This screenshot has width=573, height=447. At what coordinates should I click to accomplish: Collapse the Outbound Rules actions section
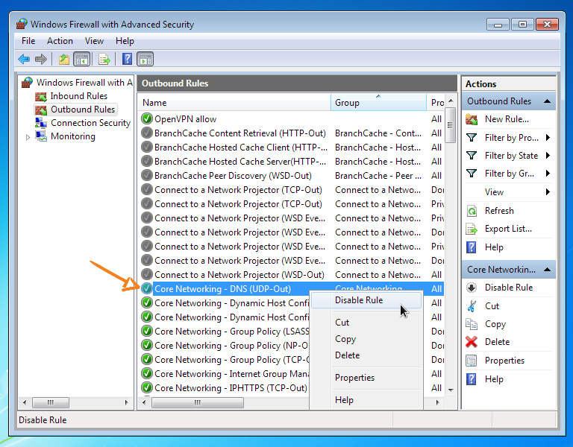click(x=548, y=101)
